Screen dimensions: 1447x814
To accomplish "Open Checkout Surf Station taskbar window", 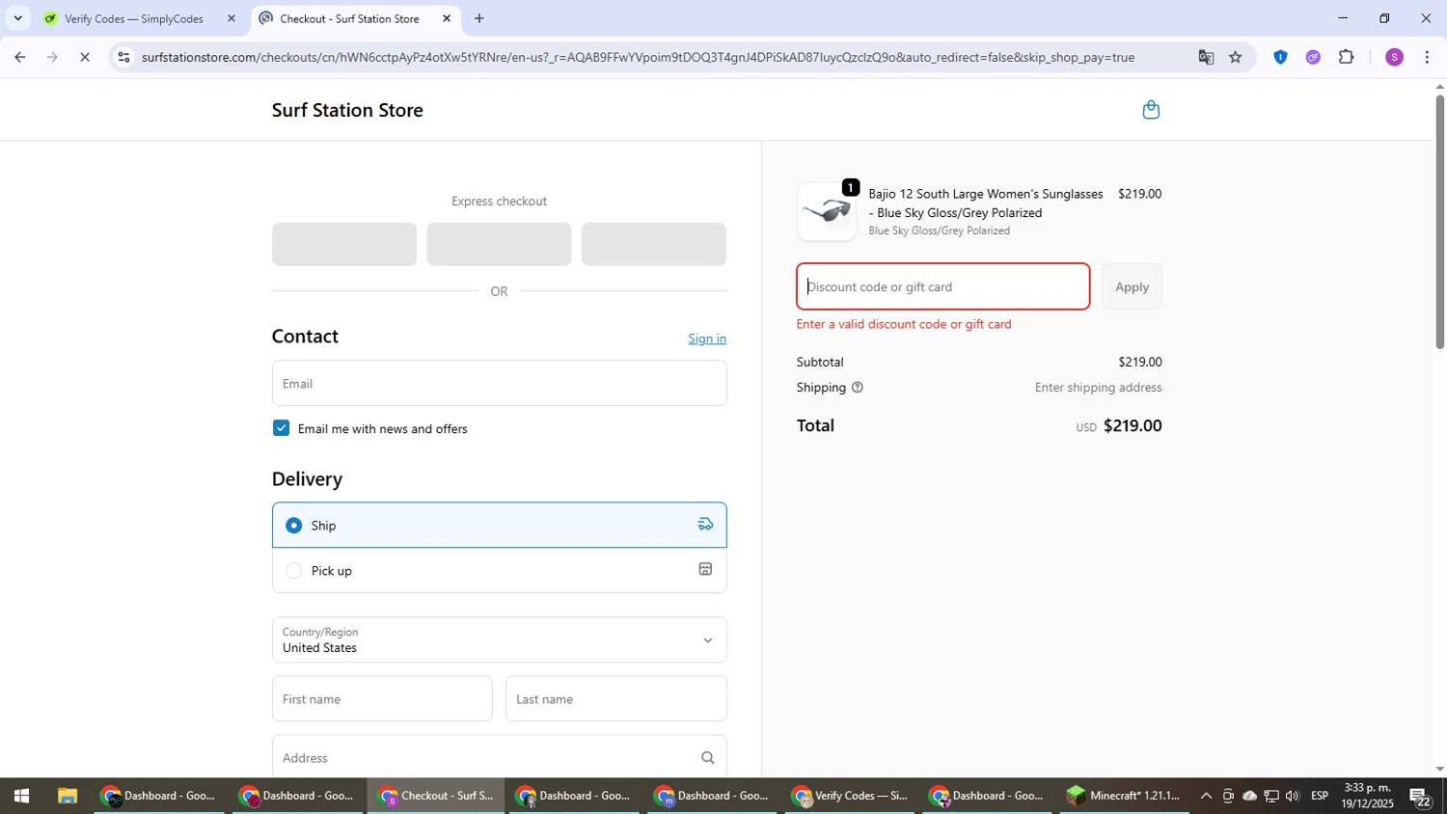I will pos(437,797).
